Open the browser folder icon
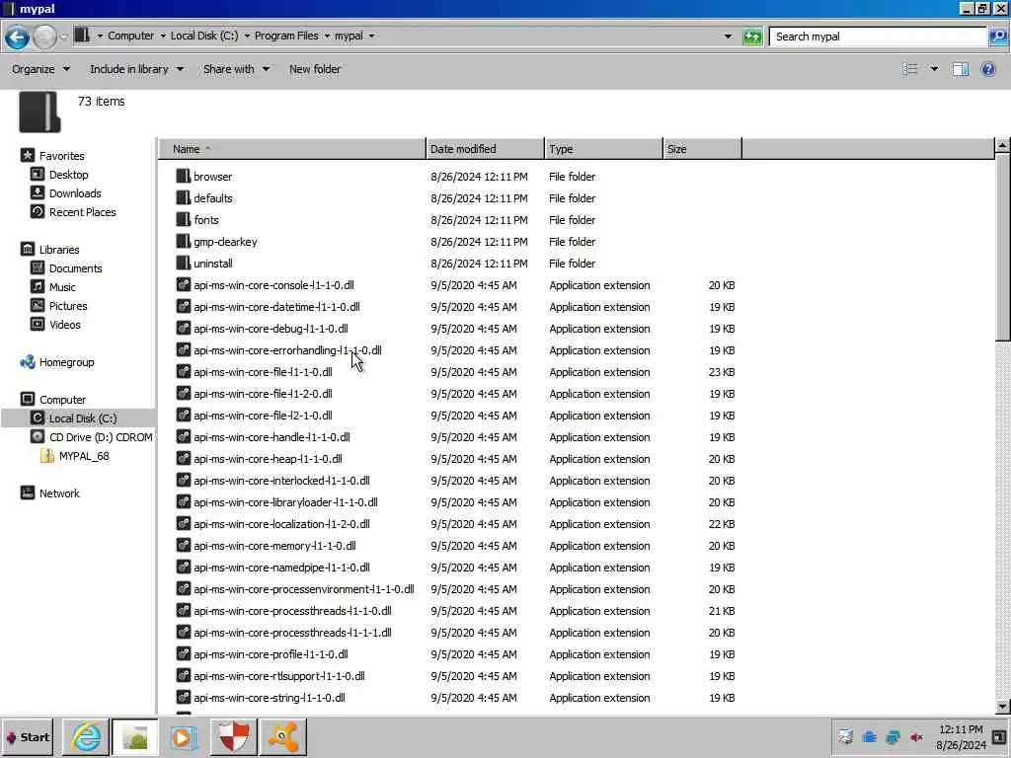The width and height of the screenshot is (1011, 758). pos(183,176)
